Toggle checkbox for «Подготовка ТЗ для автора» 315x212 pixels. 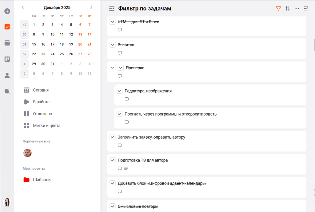click(113, 160)
